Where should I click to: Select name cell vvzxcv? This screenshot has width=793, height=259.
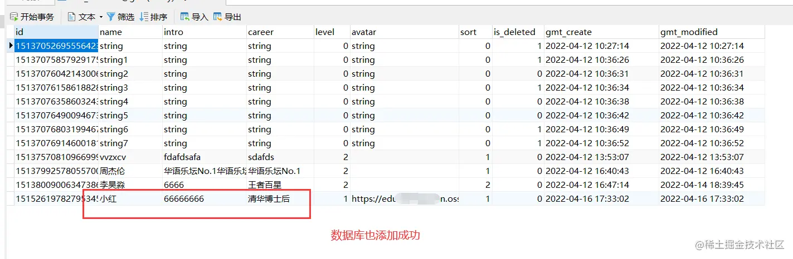[x=130, y=157]
